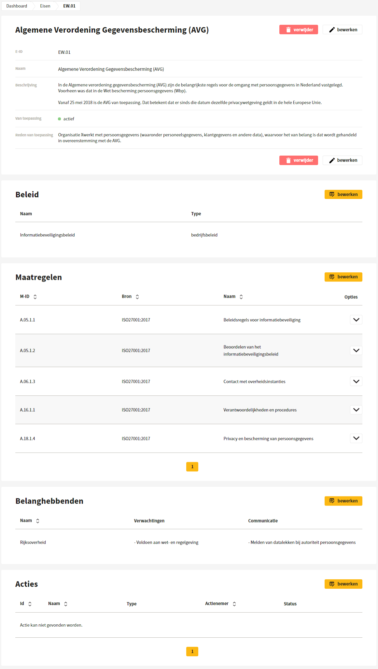The image size is (378, 669).
Task: Click bewerken below Reden van toepassing
Action: [343, 160]
